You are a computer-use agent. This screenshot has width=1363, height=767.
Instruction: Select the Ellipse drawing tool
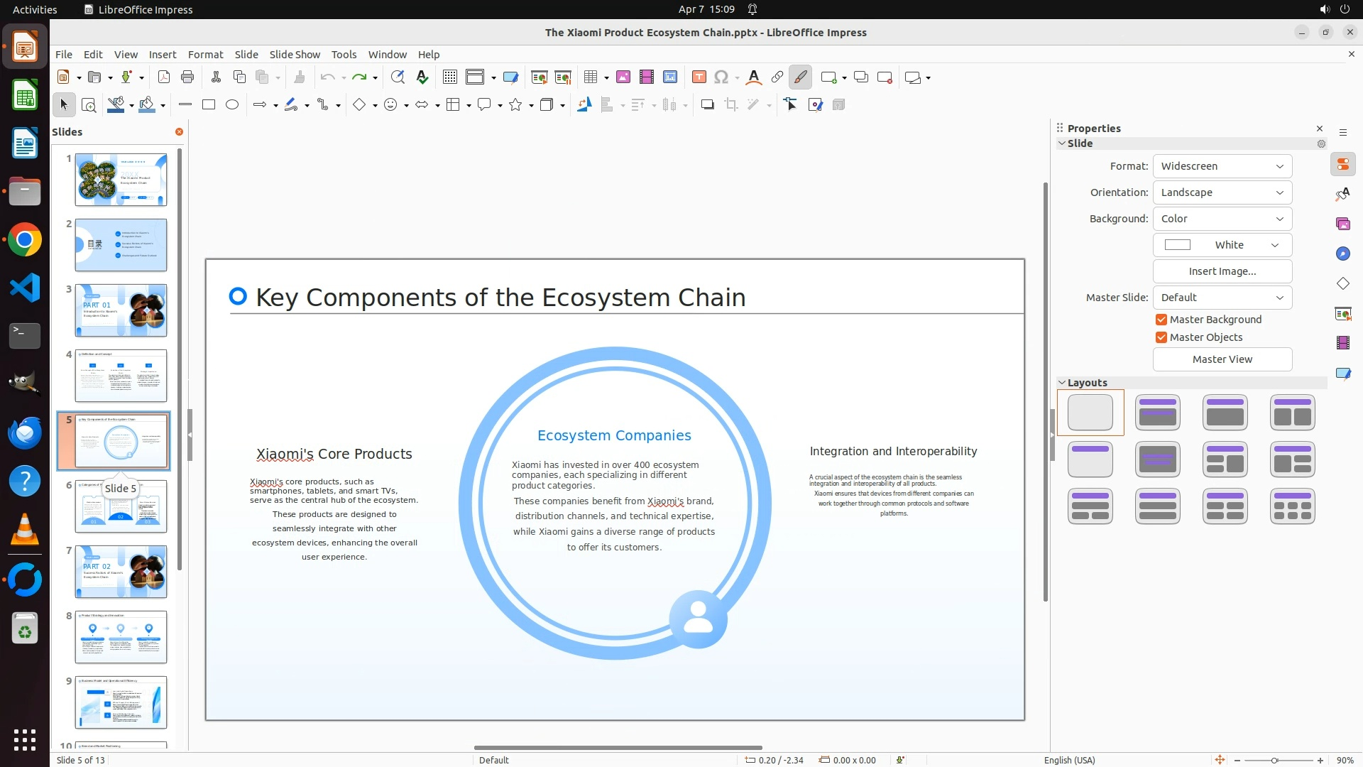(x=232, y=105)
